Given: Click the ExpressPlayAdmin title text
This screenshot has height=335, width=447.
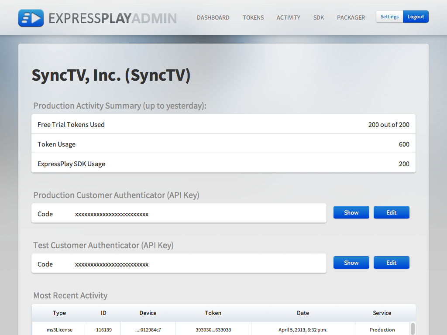Looking at the screenshot, I should 113,18.
